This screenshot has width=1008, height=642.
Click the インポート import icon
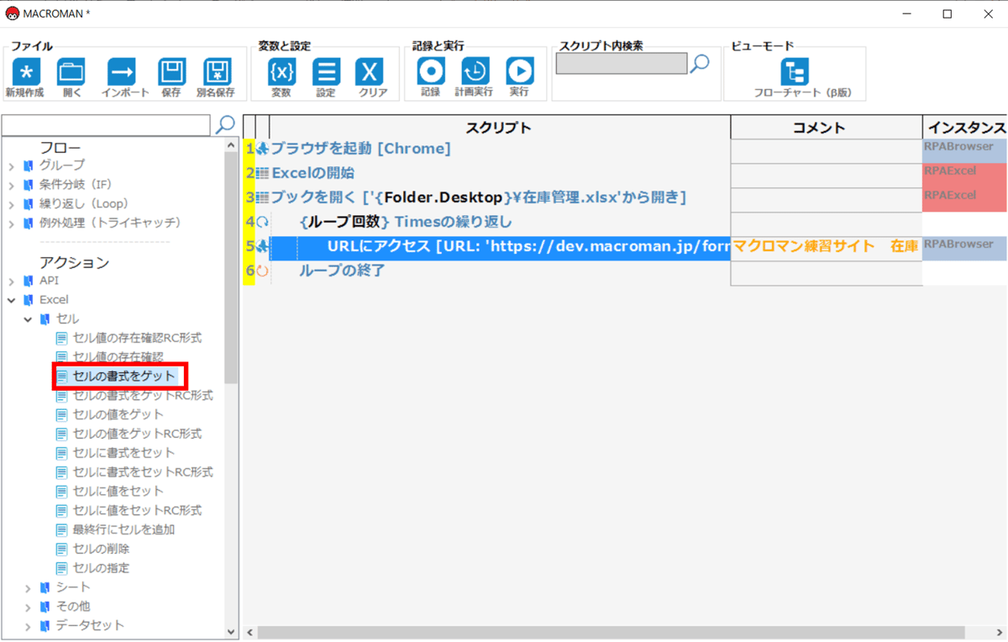click(x=123, y=72)
